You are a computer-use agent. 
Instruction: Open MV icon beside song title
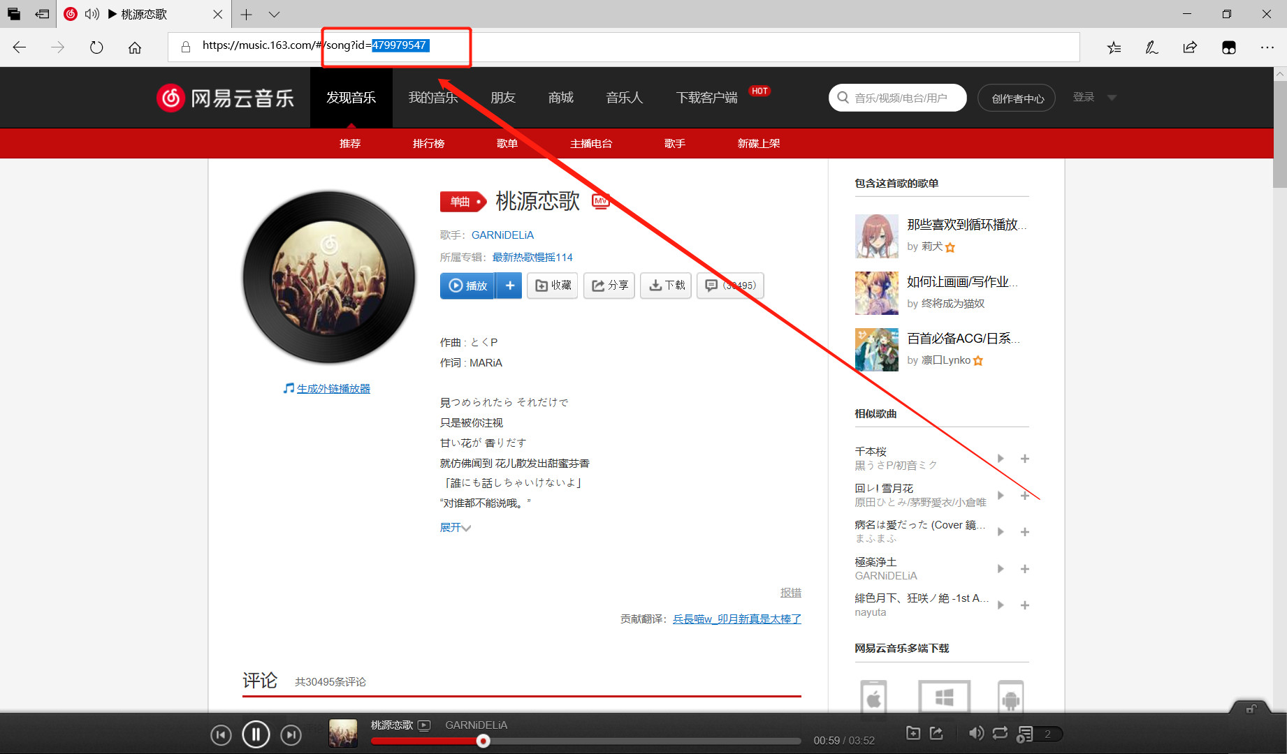(601, 201)
